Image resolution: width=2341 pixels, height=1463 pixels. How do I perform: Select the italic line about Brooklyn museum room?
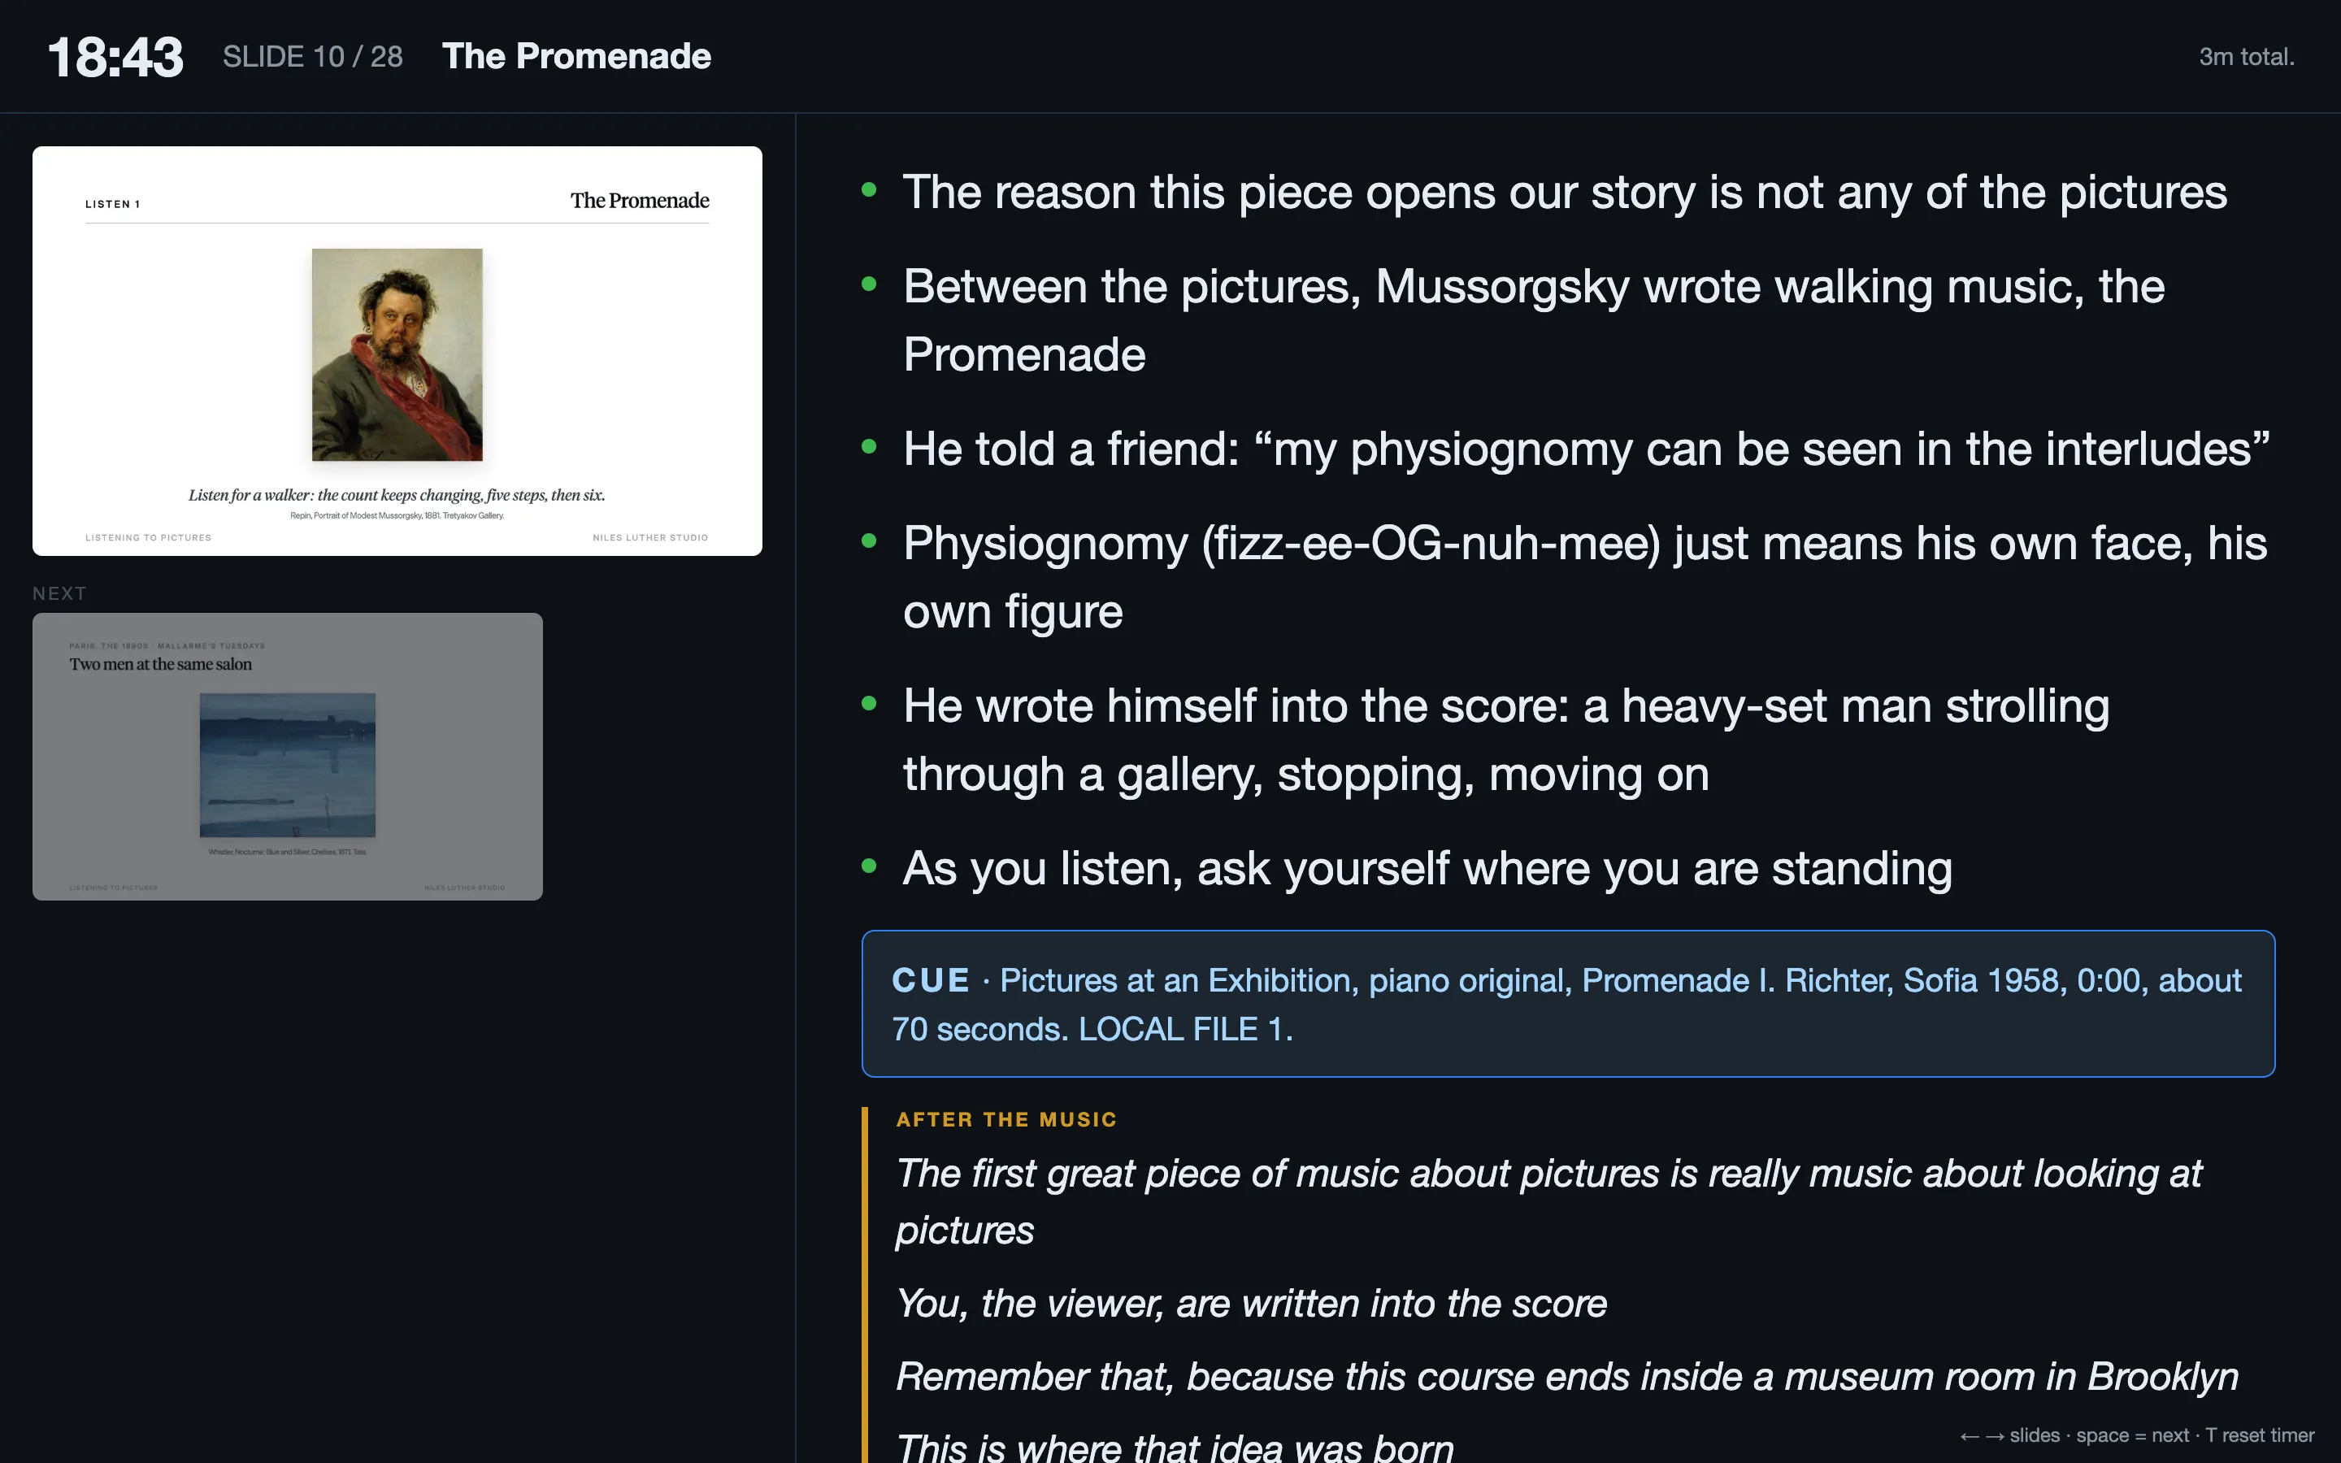click(x=1567, y=1376)
